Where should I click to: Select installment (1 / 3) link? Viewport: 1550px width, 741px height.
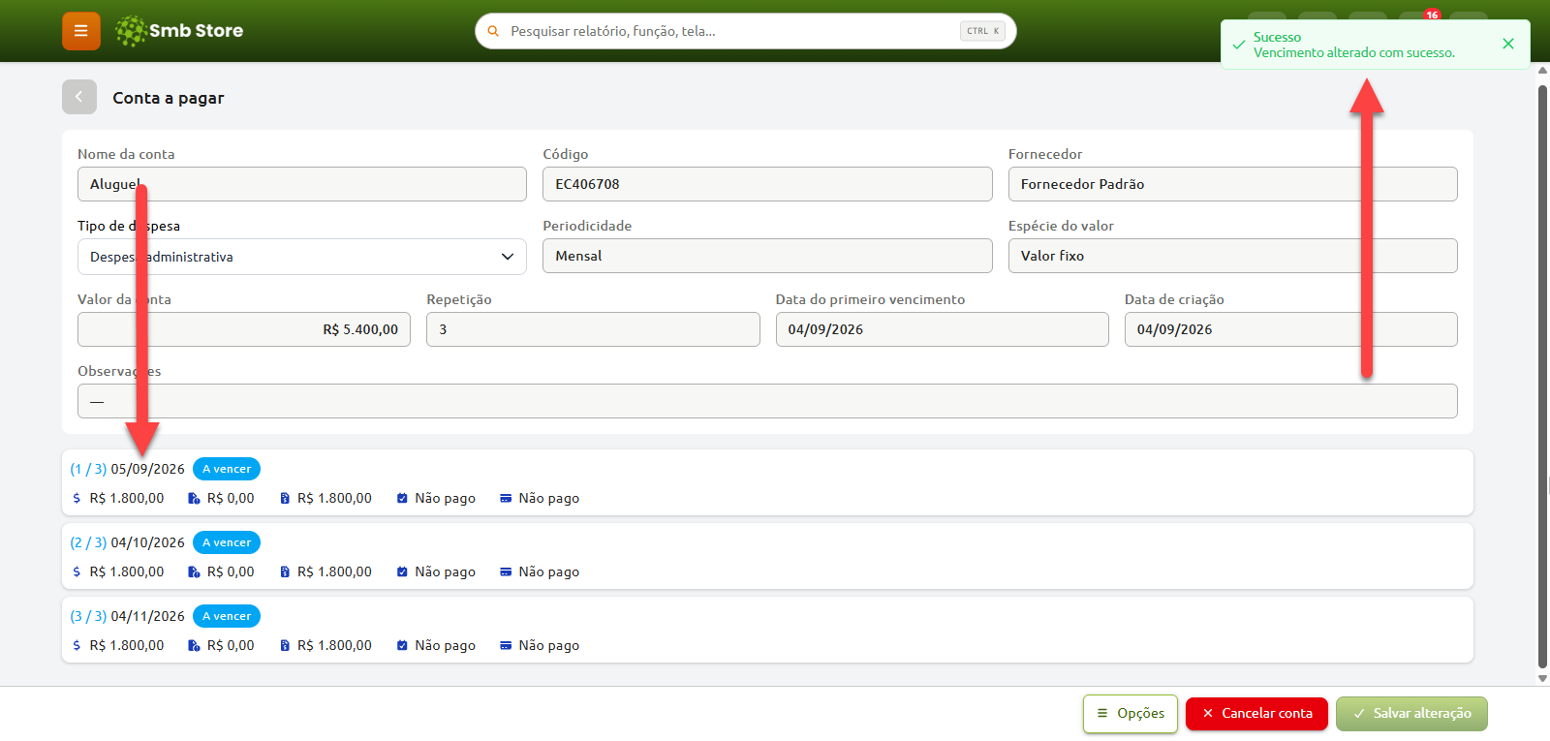coord(88,469)
